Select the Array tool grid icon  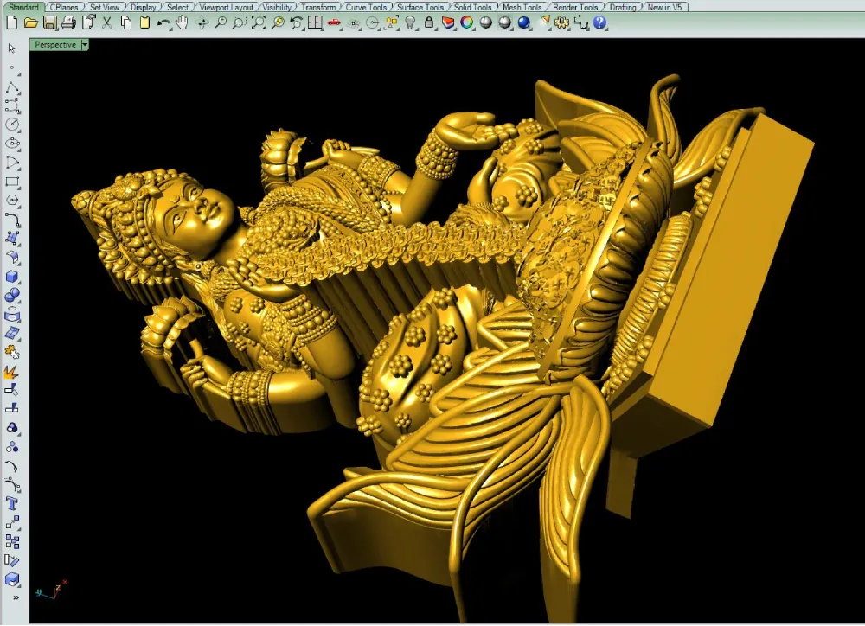tap(12, 541)
